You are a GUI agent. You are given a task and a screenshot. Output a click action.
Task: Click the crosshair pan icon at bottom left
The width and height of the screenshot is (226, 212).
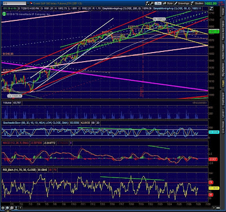click(x=3, y=207)
